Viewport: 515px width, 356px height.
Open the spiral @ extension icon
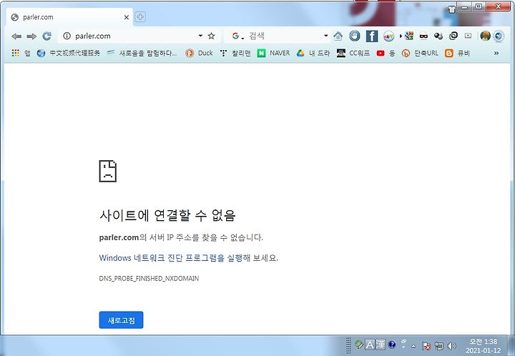(453, 36)
